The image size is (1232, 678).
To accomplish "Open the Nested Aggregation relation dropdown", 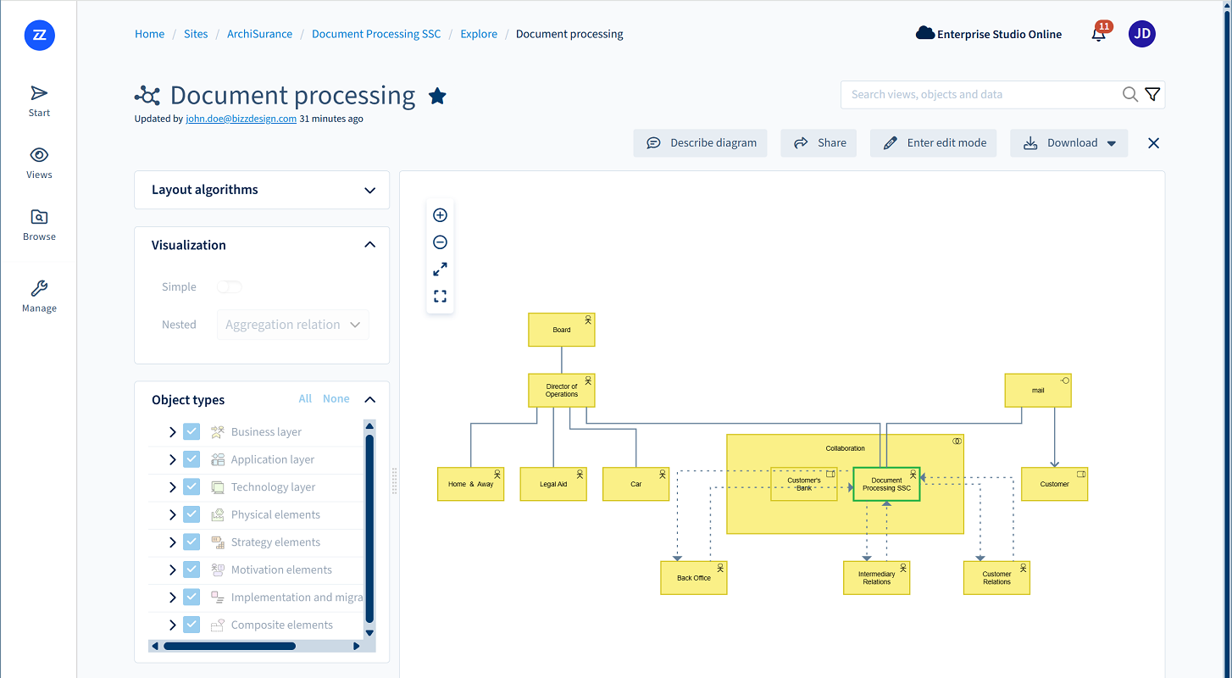I will [x=293, y=325].
